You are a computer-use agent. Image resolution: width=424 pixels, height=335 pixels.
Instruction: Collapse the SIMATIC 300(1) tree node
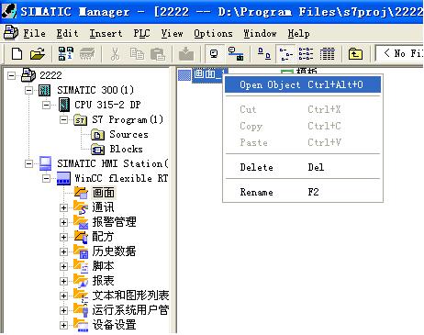(x=28, y=90)
